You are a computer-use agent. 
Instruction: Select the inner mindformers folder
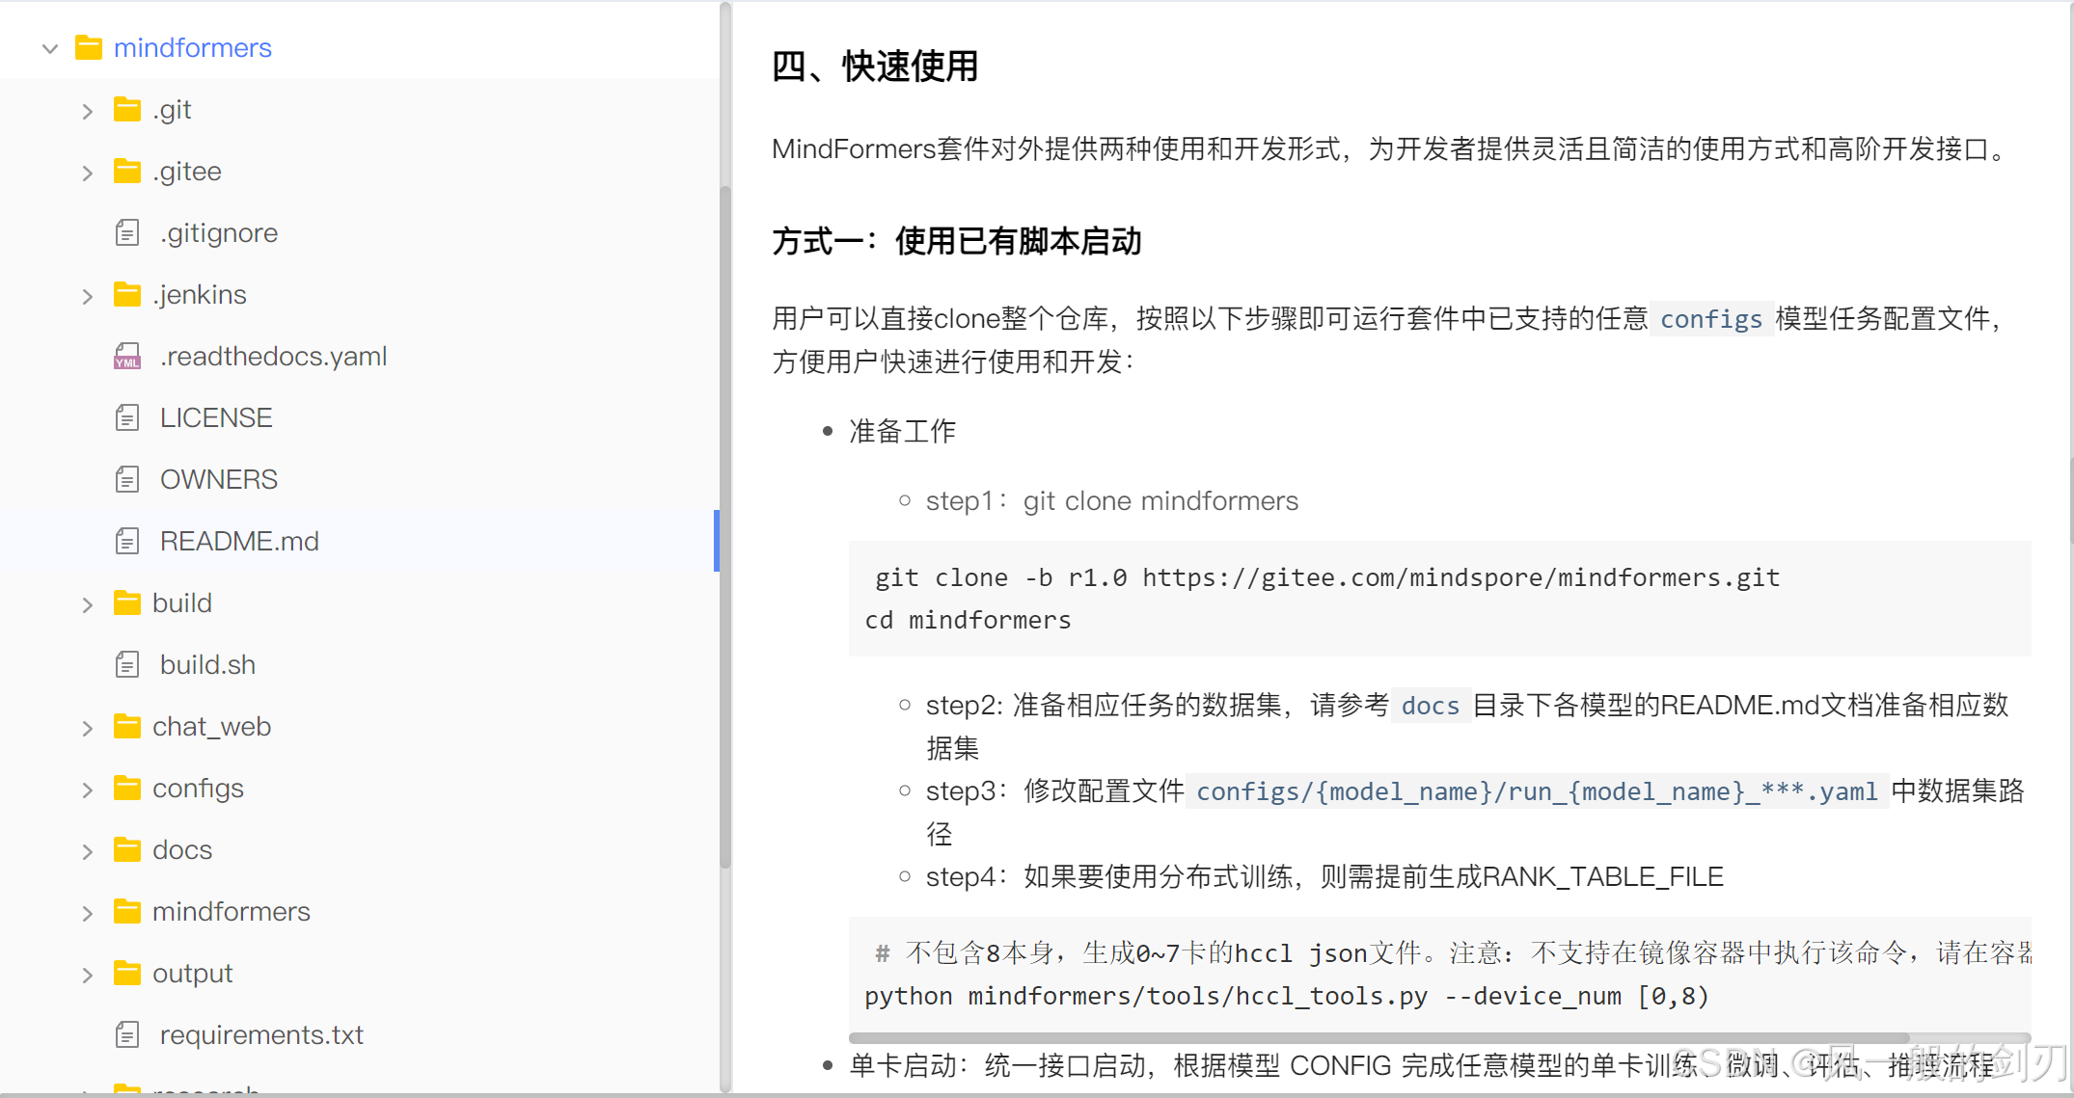pyautogui.click(x=231, y=912)
